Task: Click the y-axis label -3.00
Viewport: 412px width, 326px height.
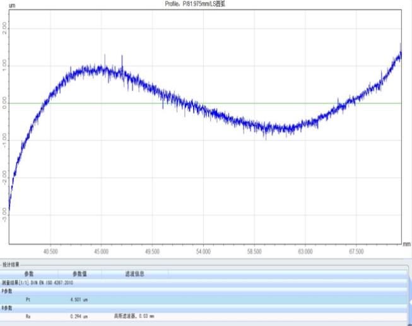Action: pos(4,215)
